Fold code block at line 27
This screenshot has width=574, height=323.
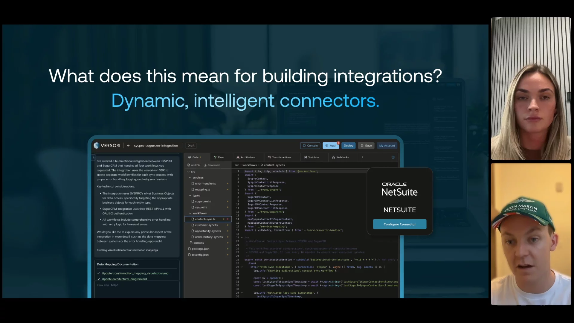(x=242, y=267)
